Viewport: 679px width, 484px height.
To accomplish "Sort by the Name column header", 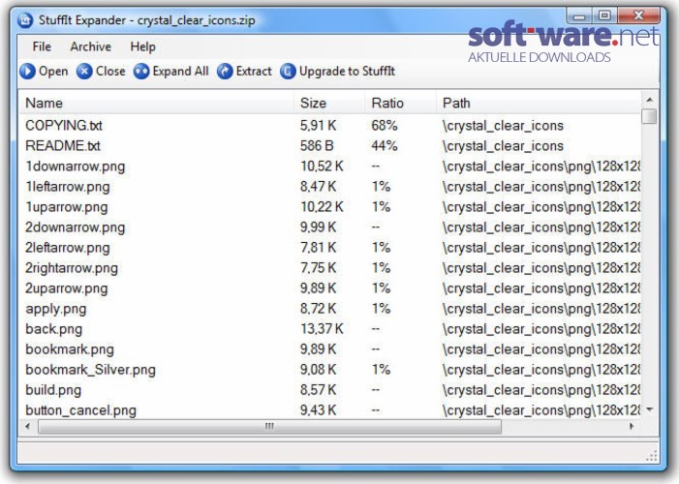I will click(x=156, y=103).
